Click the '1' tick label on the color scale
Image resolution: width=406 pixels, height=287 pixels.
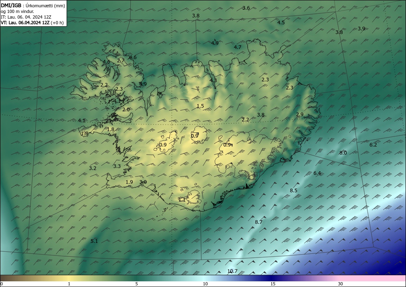[x=69, y=284]
